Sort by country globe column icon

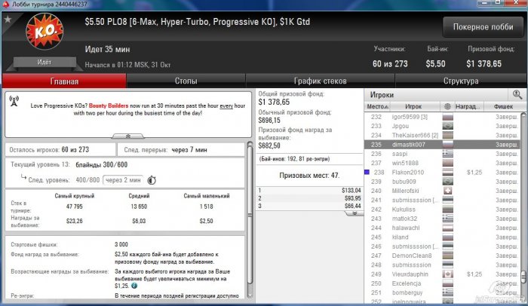(447, 106)
